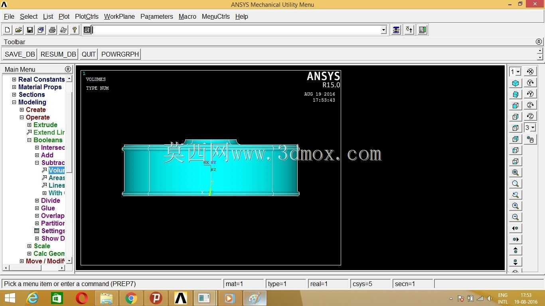The height and width of the screenshot is (306, 545).
Task: Open the Windows Start menu
Action: 9,298
